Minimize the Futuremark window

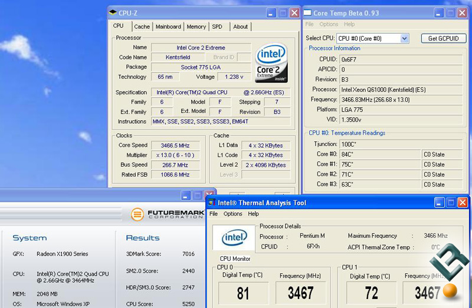(185, 196)
